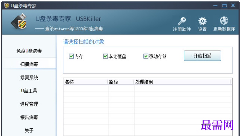Close the U盘杀毒专家 window

pos(233,6)
